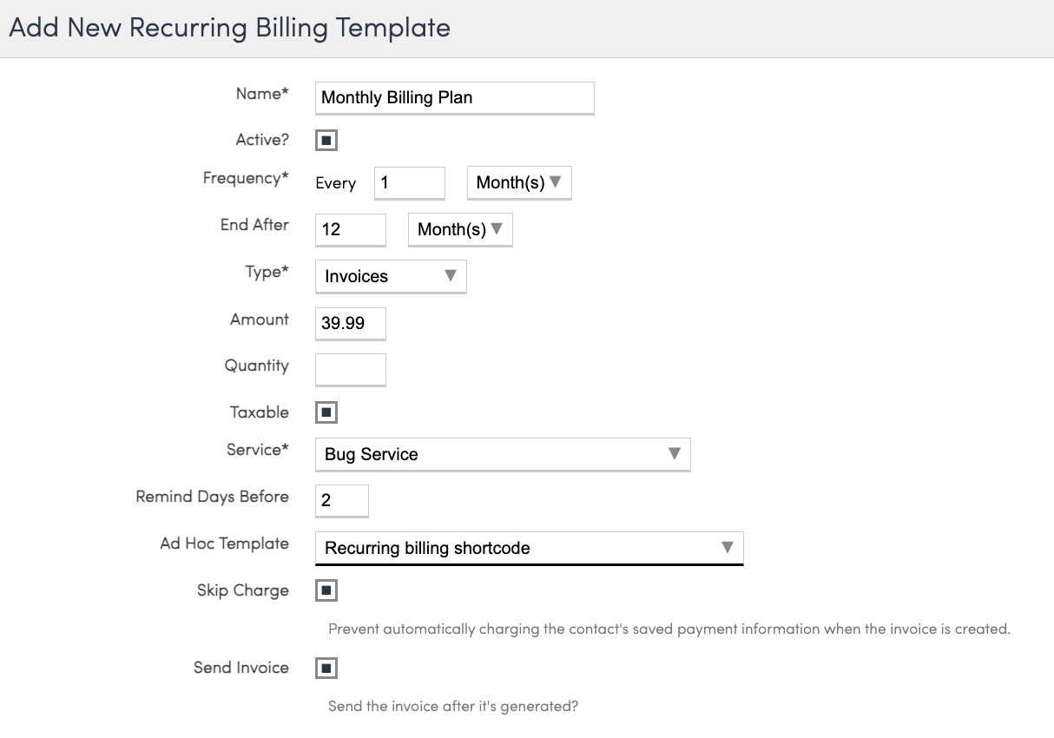Click the empty Quantity field

pyautogui.click(x=350, y=370)
